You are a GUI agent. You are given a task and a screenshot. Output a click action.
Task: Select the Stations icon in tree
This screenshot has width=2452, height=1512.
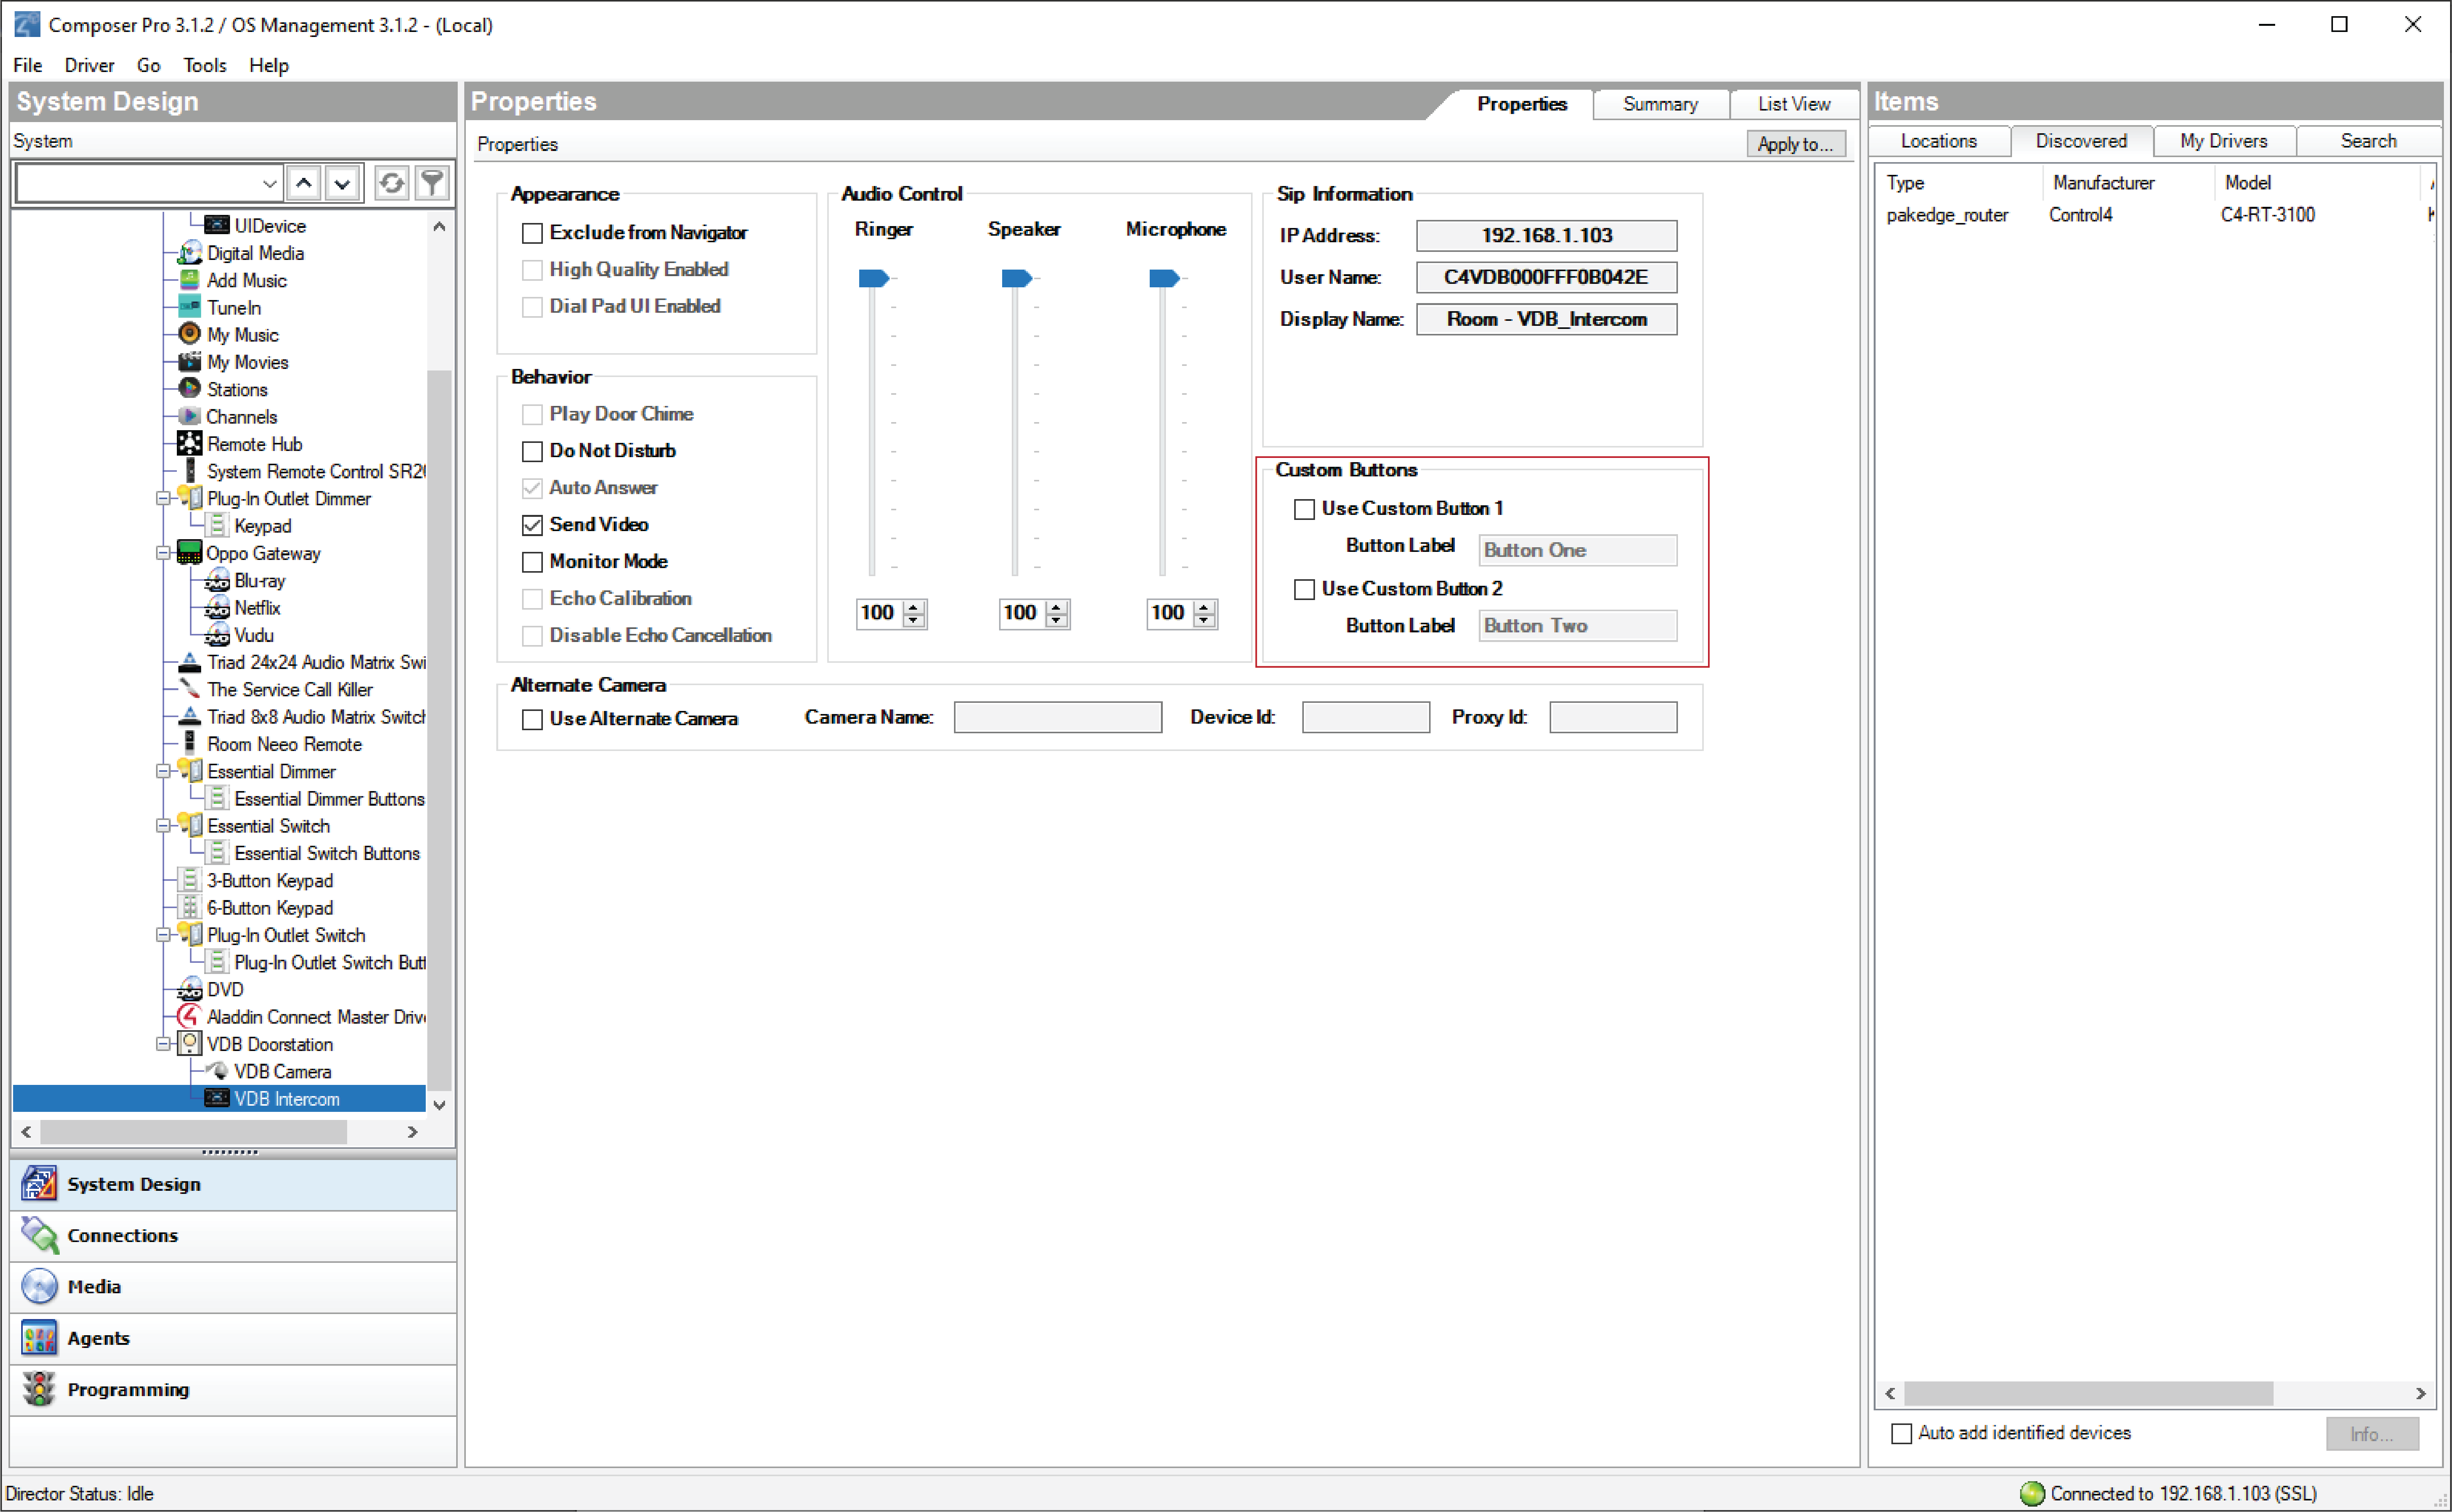pyautogui.click(x=189, y=388)
